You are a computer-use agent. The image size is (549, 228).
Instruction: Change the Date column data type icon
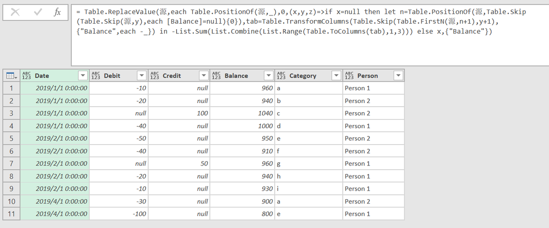[x=27, y=76]
